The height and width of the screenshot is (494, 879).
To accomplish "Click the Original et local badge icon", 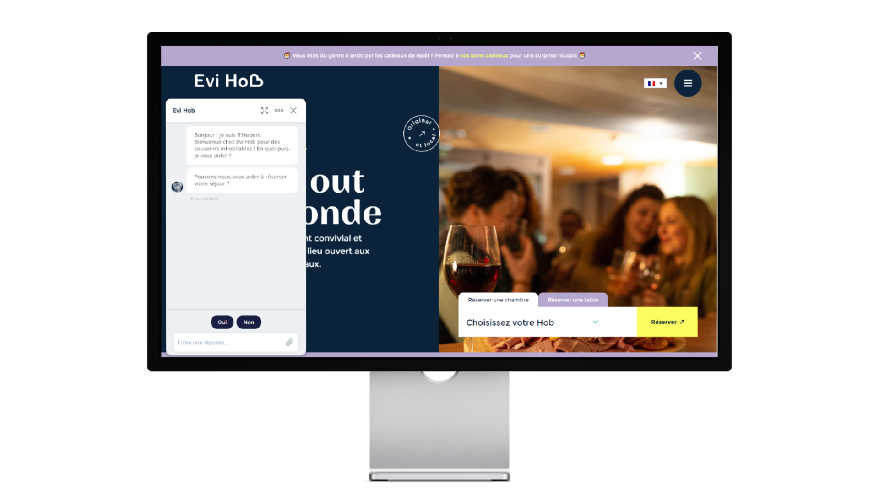I will pos(421,133).
